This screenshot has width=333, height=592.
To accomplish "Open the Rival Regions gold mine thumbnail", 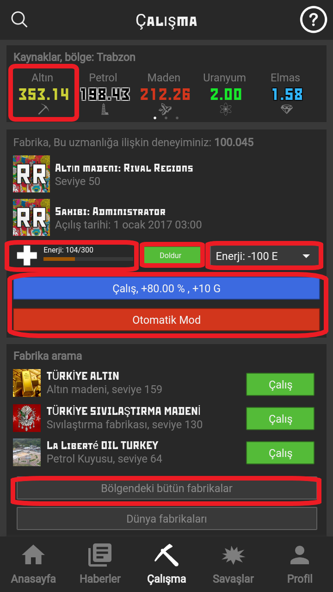I will [31, 174].
